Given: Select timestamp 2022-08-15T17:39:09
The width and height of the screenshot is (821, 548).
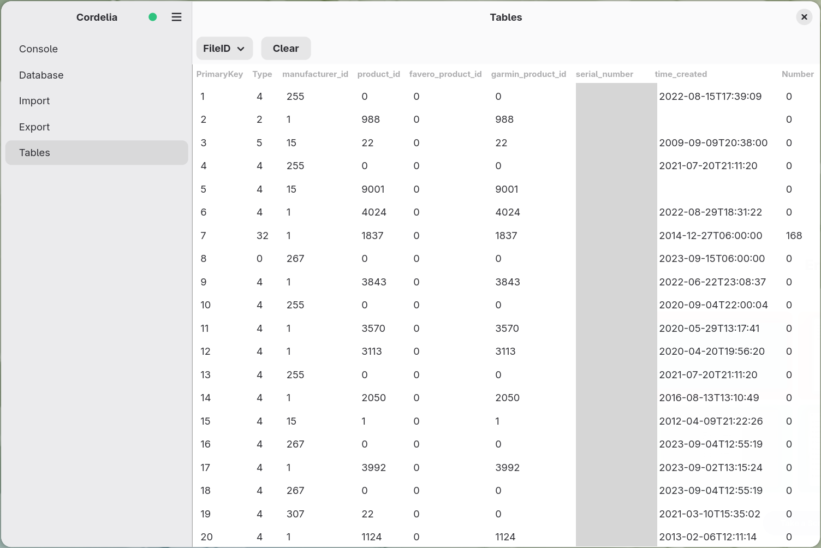Looking at the screenshot, I should [x=710, y=97].
